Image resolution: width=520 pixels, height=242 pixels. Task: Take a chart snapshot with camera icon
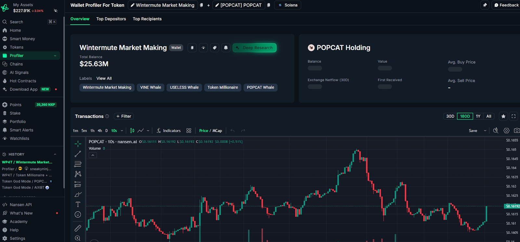(516, 131)
